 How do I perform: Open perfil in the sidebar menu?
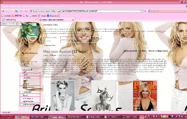click(x=30, y=74)
